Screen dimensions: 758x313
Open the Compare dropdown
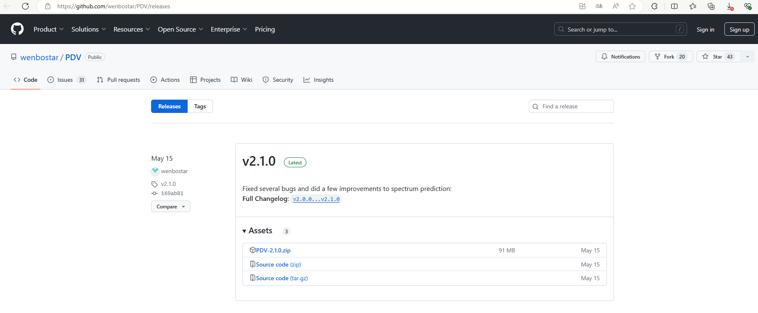click(x=171, y=207)
